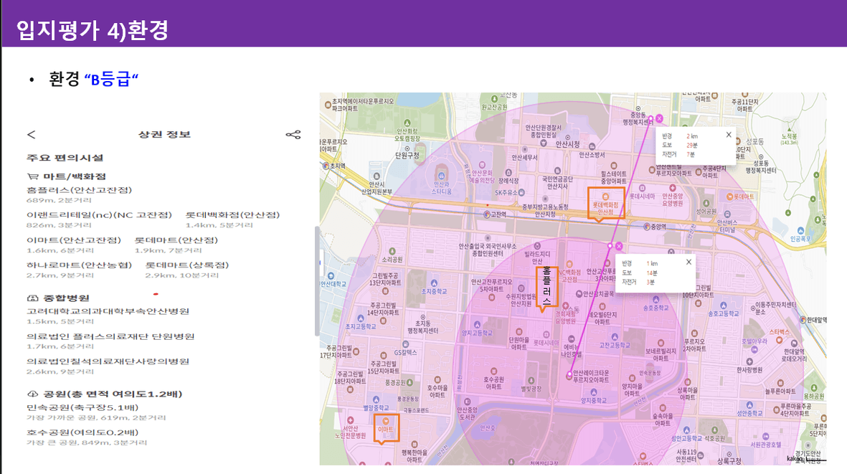Select 민속공원(축구장5.1배) park entry
This screenshot has height=474, width=847.
[82, 407]
